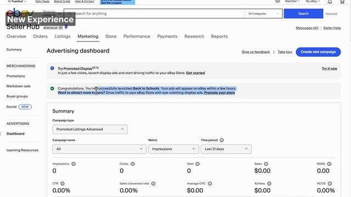Open Summary in the left sidebar

pos(14,50)
